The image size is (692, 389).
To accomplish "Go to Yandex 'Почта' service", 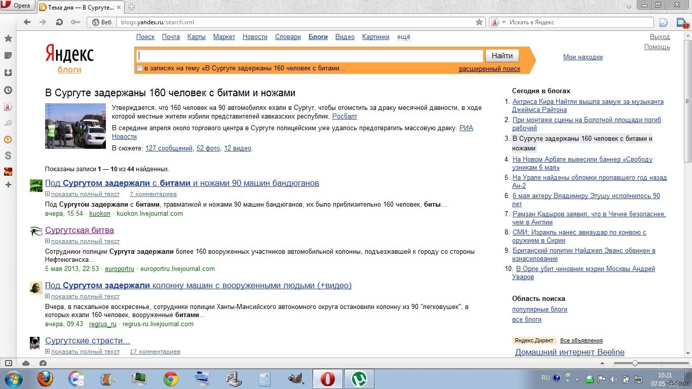I will coord(171,36).
